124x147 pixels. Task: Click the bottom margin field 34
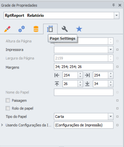coord(100,84)
